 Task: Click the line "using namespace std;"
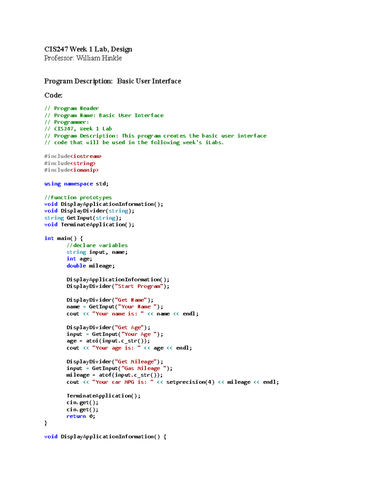(x=76, y=184)
